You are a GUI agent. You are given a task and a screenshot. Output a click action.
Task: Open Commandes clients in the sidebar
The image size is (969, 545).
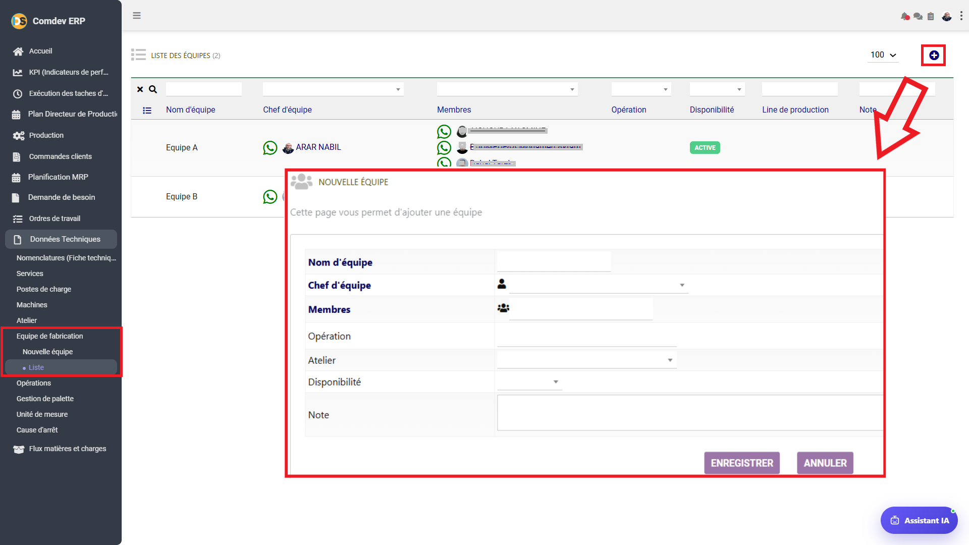point(60,157)
